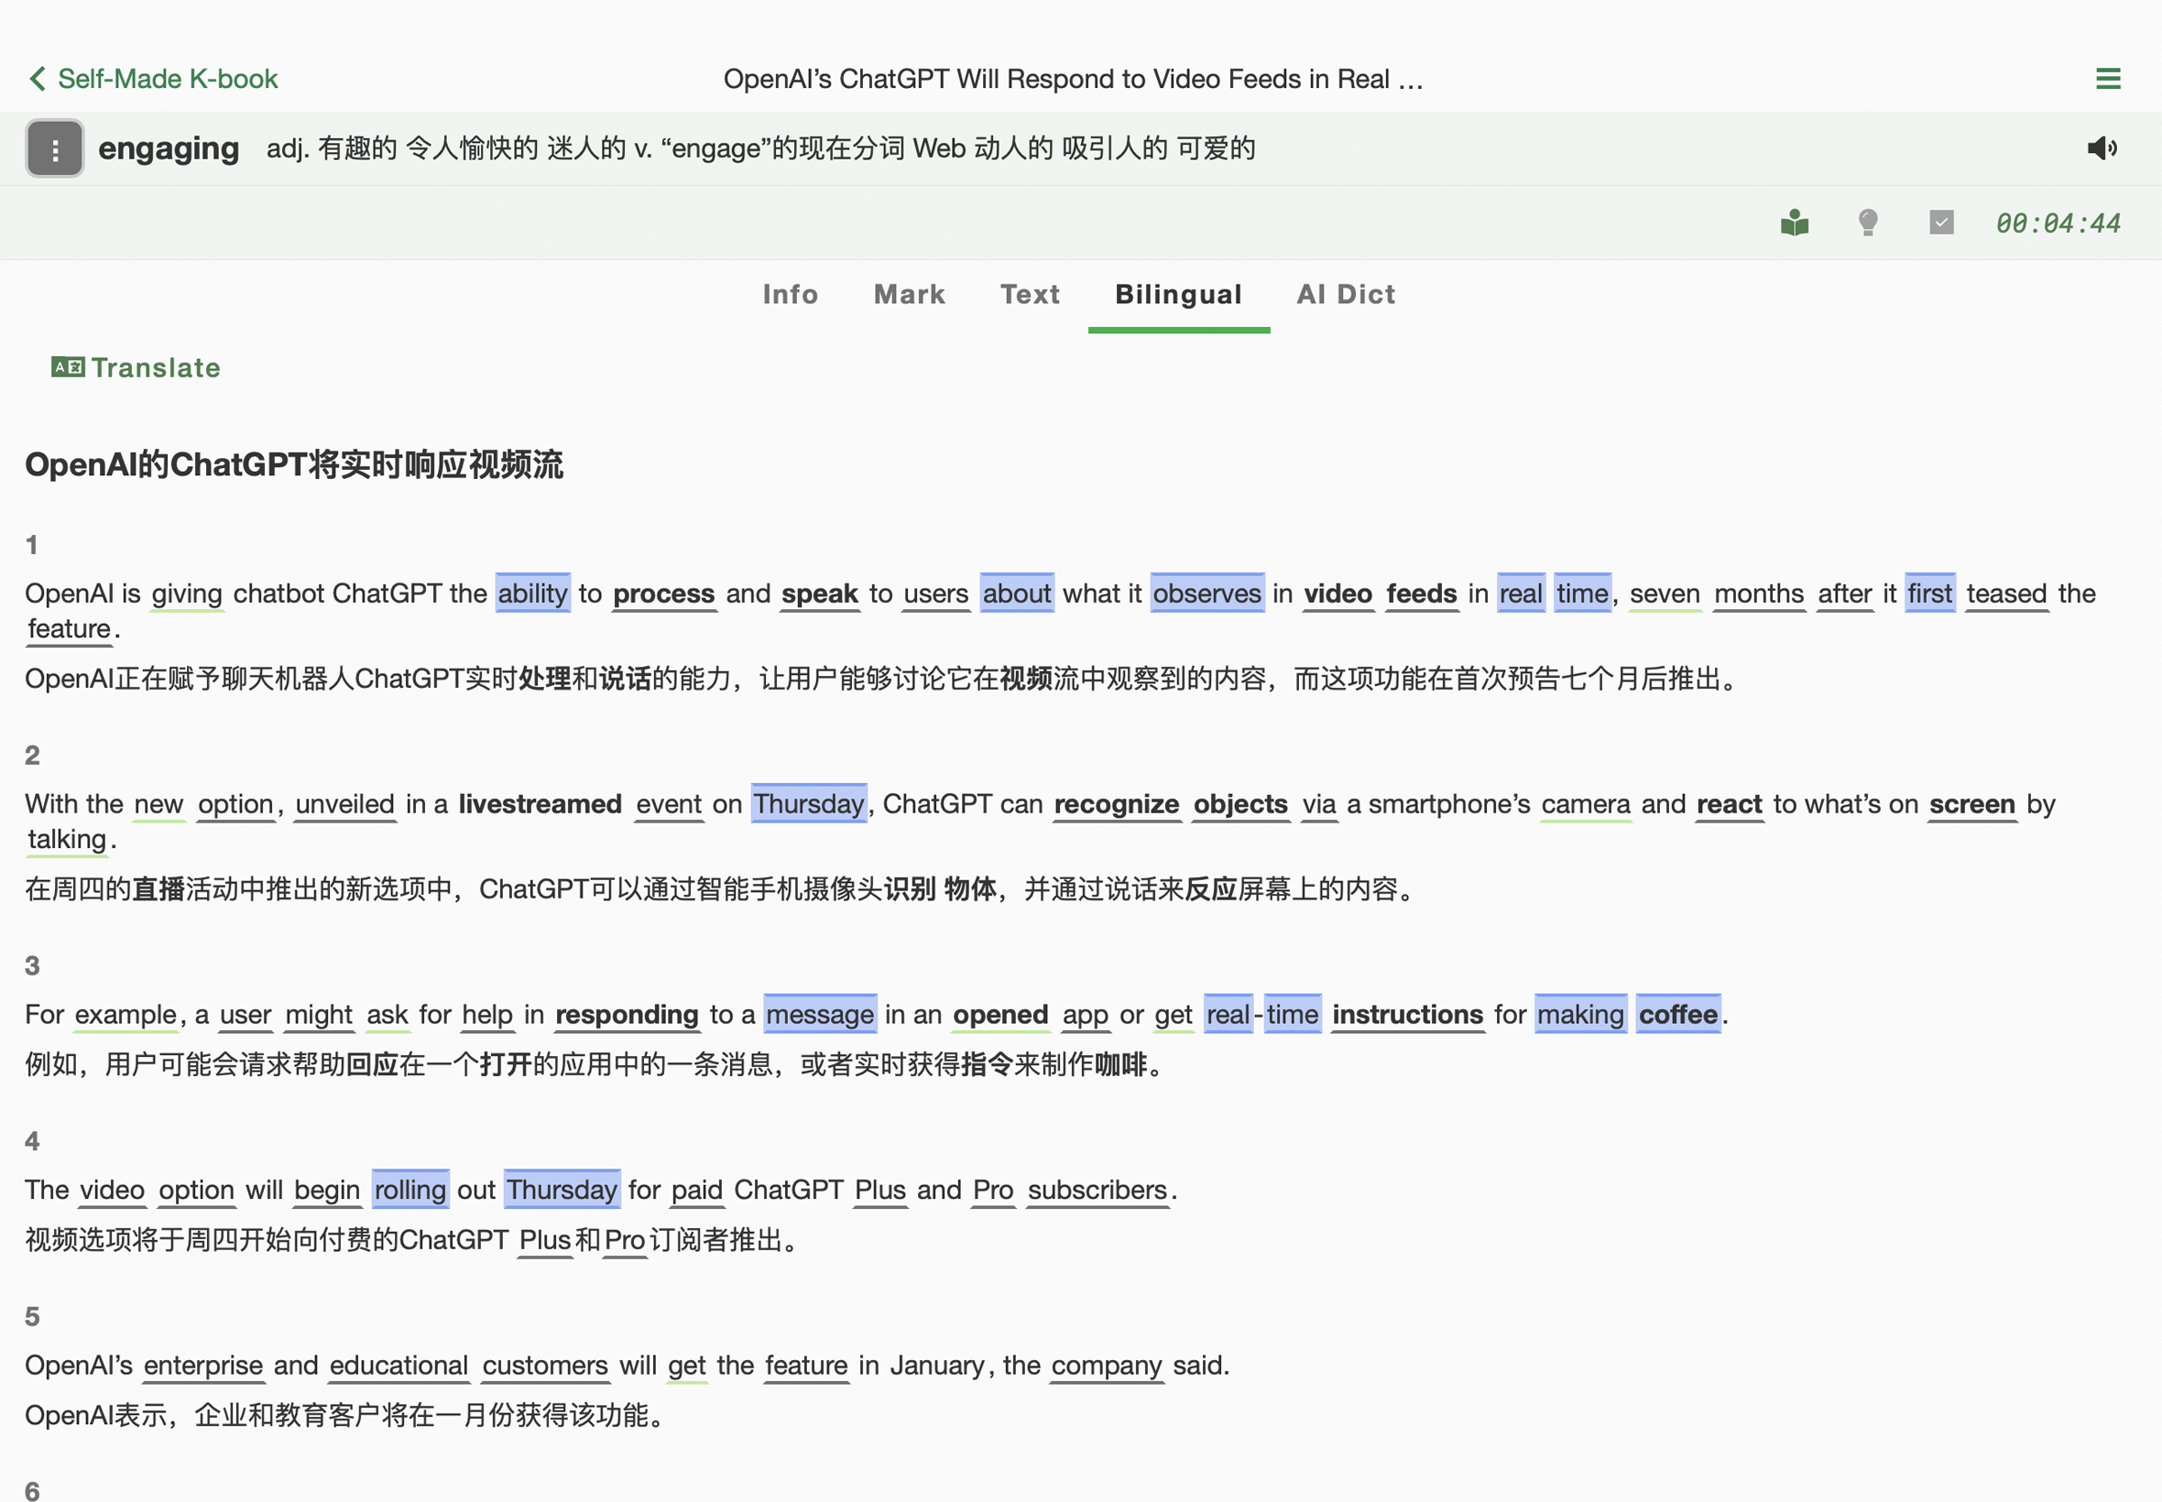The image size is (2162, 1502).
Task: Click bold word "objects"
Action: point(1240,805)
